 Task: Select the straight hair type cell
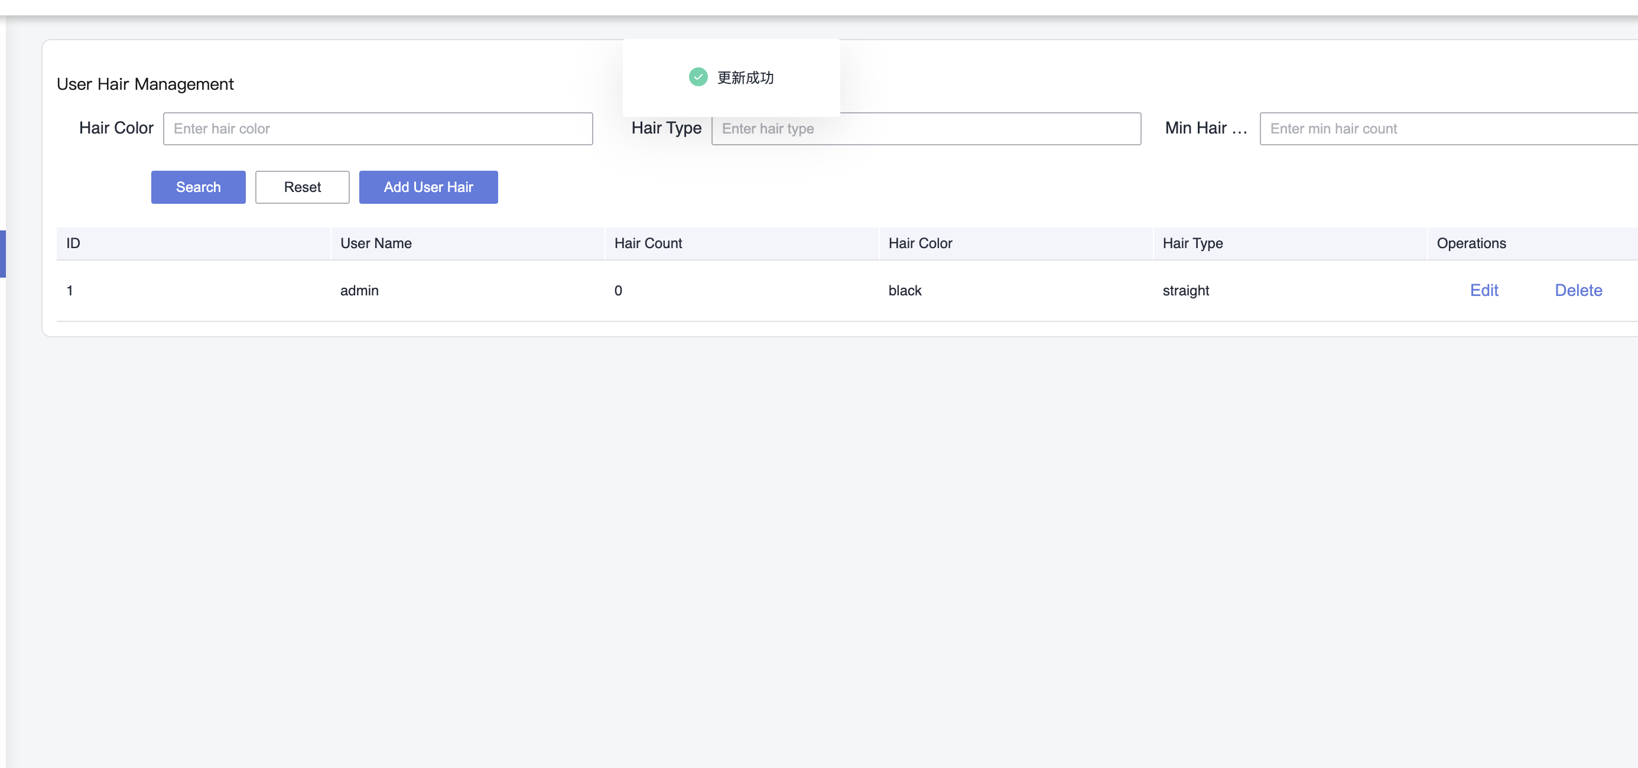tap(1185, 291)
